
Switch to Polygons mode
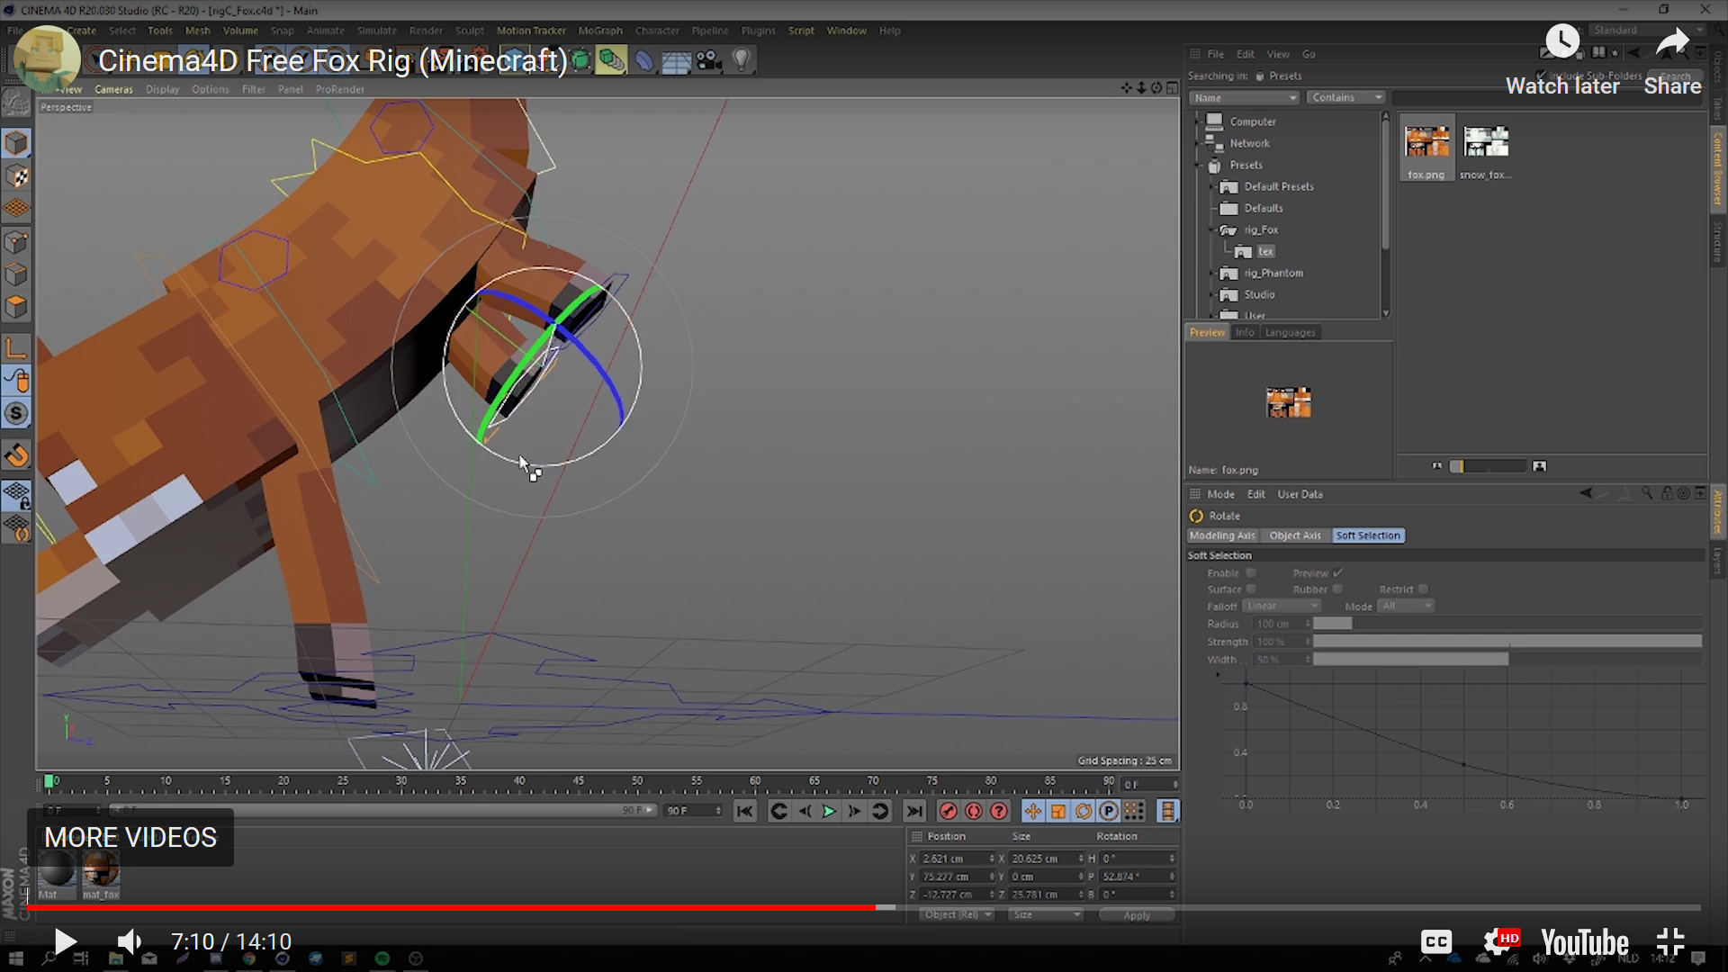point(17,307)
